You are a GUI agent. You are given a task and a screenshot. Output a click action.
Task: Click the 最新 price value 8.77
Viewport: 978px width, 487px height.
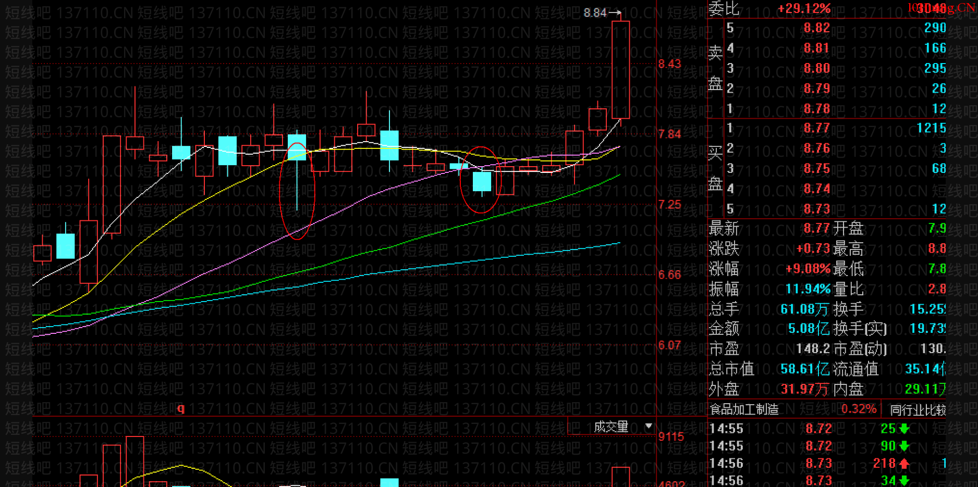(x=816, y=228)
